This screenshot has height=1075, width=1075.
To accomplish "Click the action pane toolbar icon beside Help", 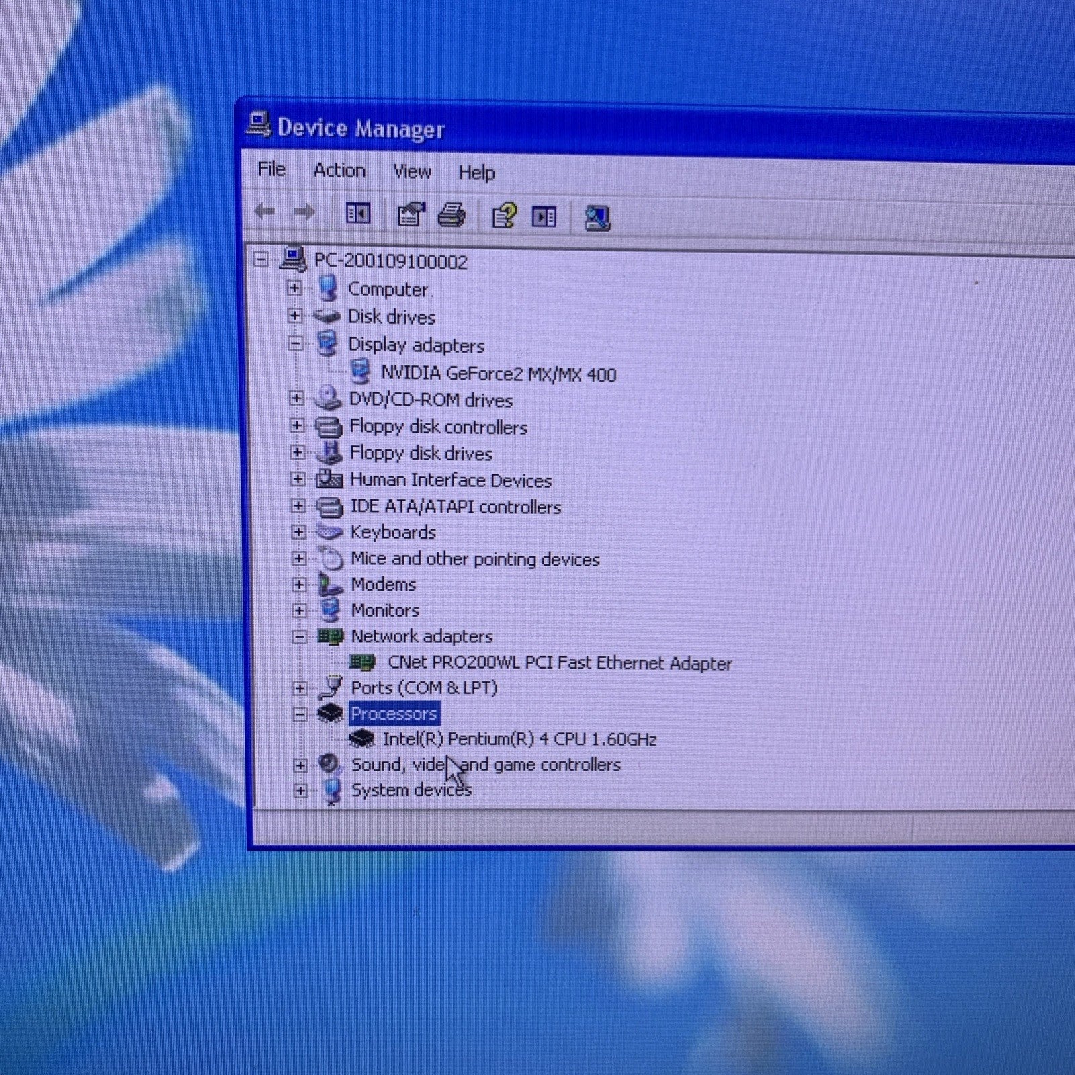I will coord(544,216).
